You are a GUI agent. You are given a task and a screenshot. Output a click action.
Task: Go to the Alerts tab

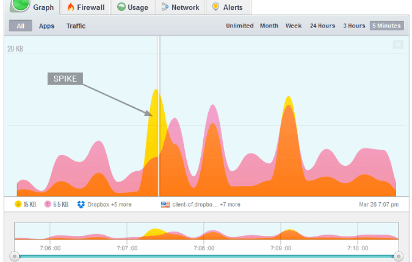click(227, 7)
